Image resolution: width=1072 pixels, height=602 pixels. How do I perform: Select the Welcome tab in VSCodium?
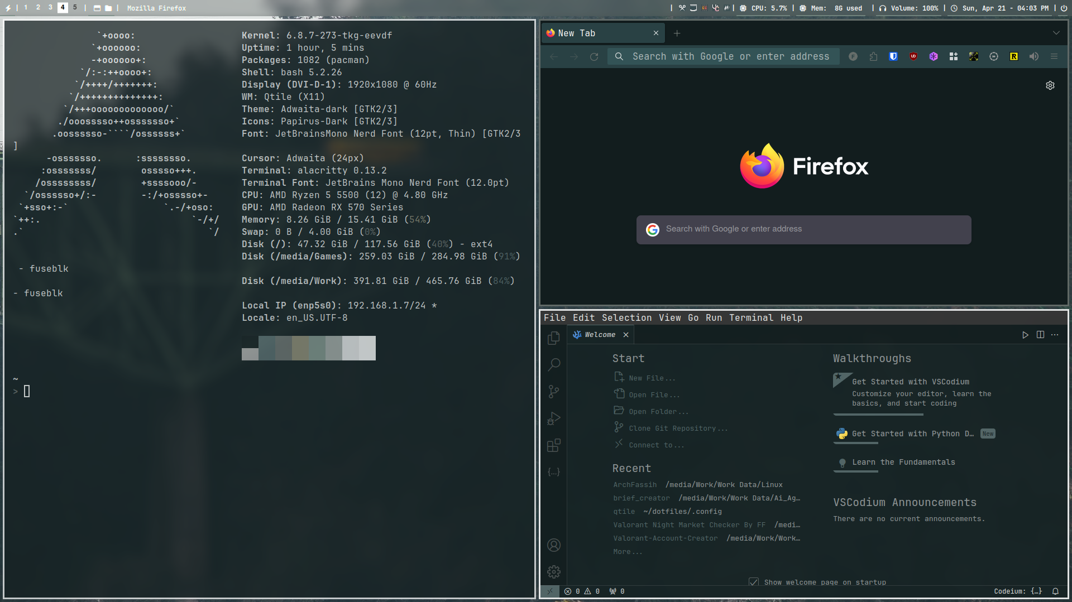pos(600,335)
